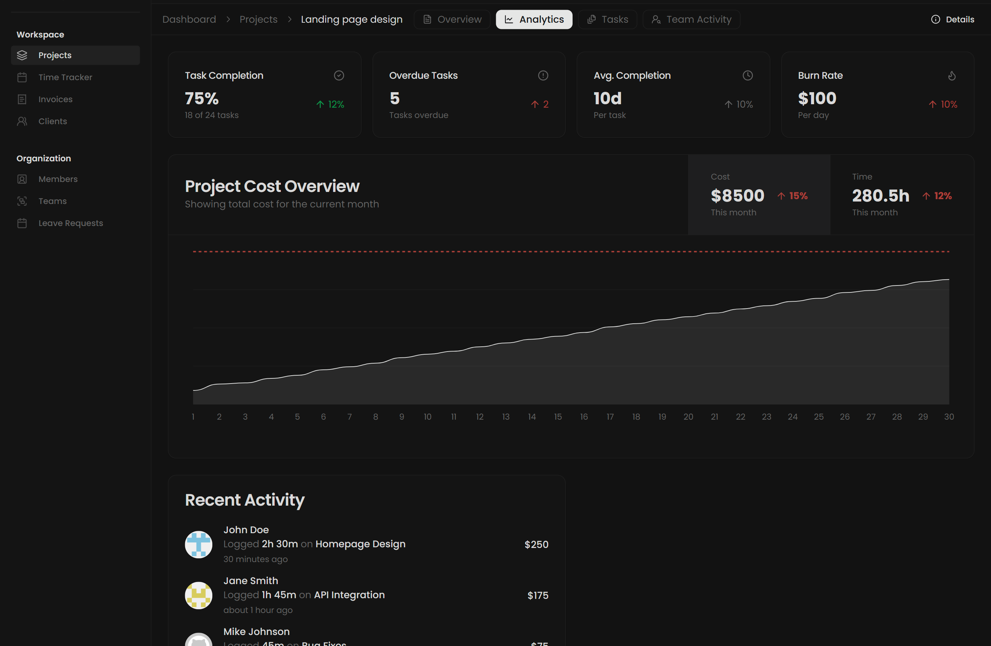
Task: Open Clients from the sidebar
Action: point(75,121)
